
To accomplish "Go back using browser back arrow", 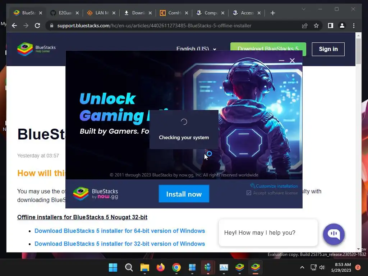I will [14, 26].
